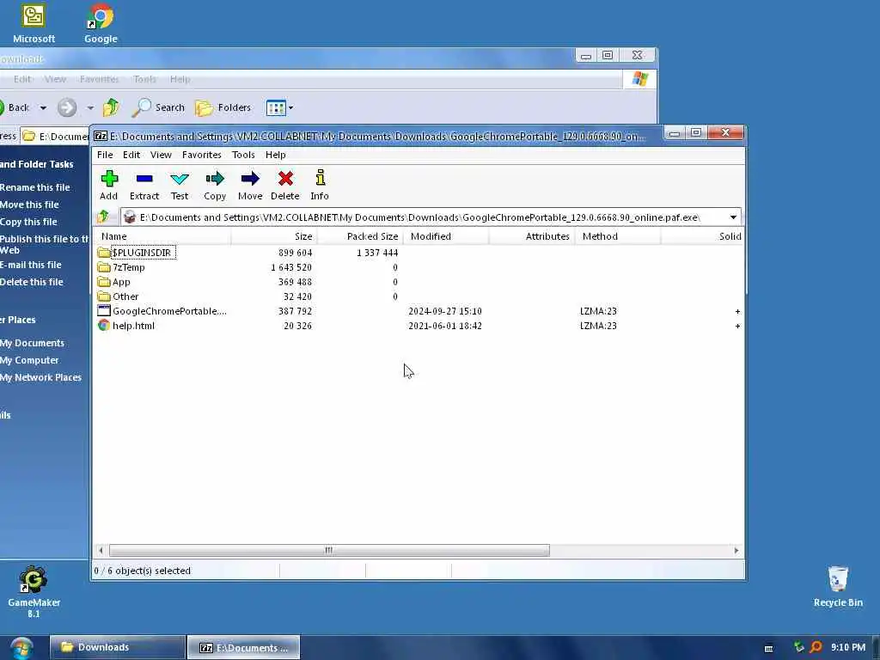Sort by Packed Size column header

360,236
